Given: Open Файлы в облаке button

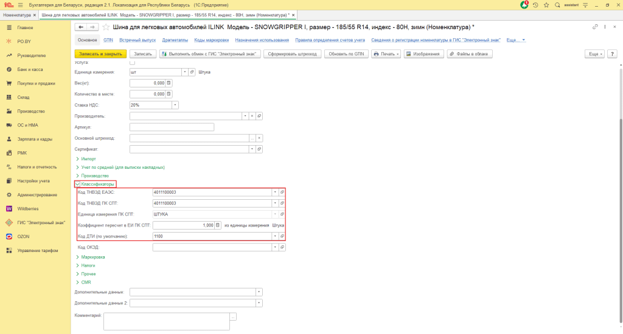Looking at the screenshot, I should [470, 54].
